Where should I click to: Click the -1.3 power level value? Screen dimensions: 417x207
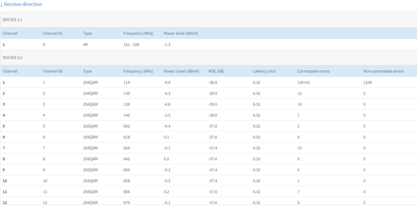tap(167, 45)
